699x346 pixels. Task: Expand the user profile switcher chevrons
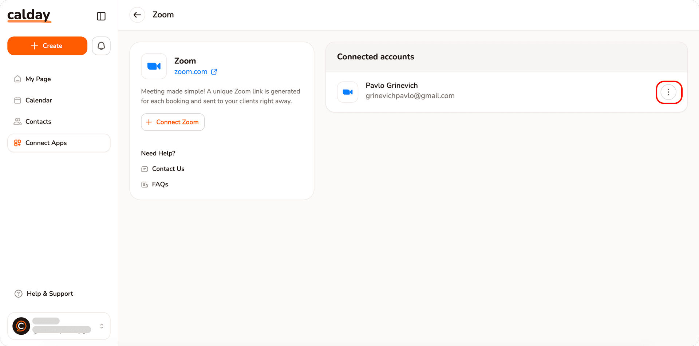pos(102,326)
